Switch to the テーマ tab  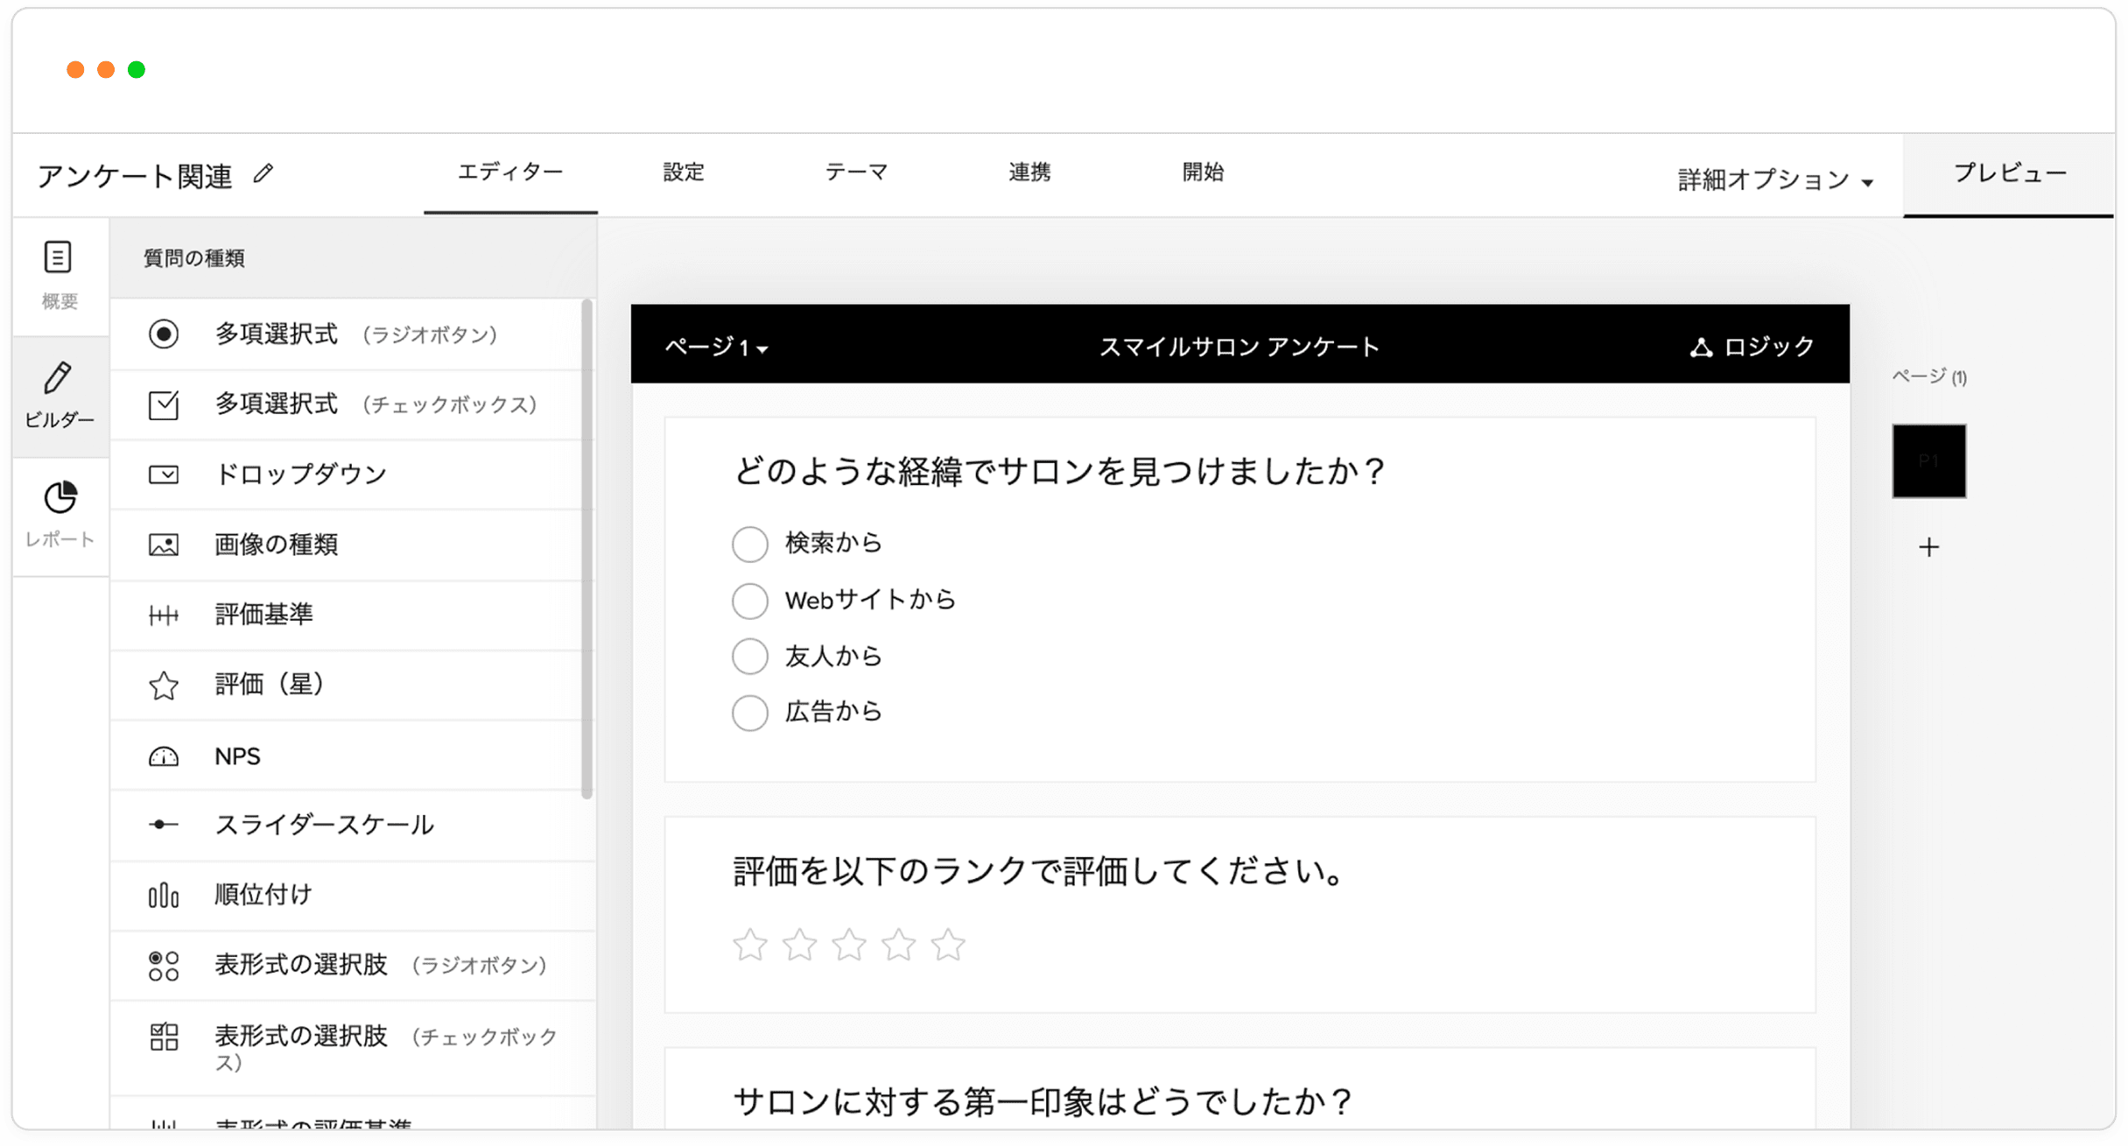pyautogui.click(x=856, y=172)
